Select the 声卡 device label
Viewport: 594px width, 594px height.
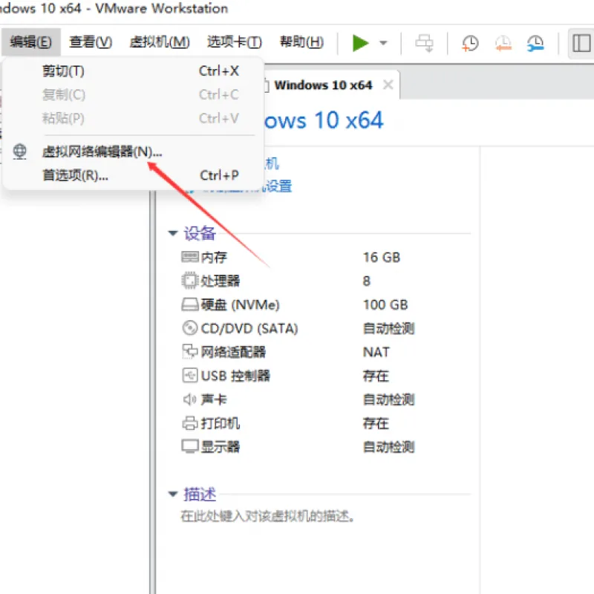(x=214, y=399)
